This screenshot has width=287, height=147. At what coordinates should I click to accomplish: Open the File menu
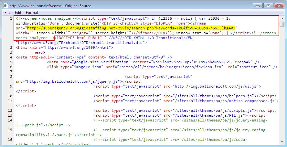click(x=7, y=13)
